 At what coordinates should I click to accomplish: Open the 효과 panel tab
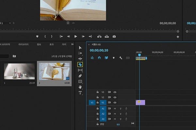[x=52, y=44]
